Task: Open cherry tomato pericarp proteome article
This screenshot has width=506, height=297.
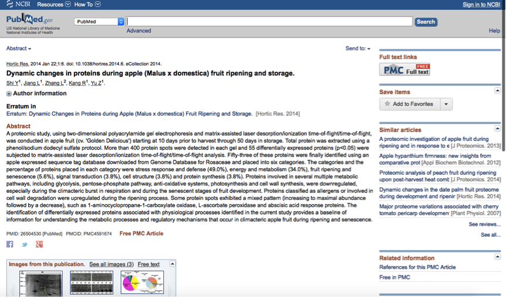Action: coord(439,210)
